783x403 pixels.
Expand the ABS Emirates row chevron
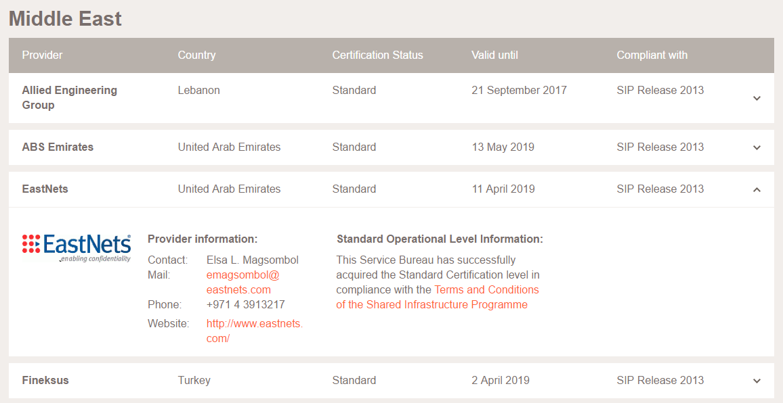pyautogui.click(x=757, y=147)
